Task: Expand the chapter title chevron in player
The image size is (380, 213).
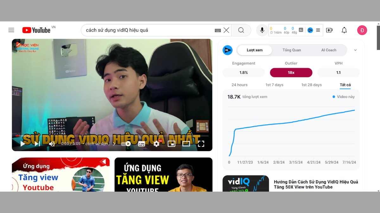Action: click(114, 144)
